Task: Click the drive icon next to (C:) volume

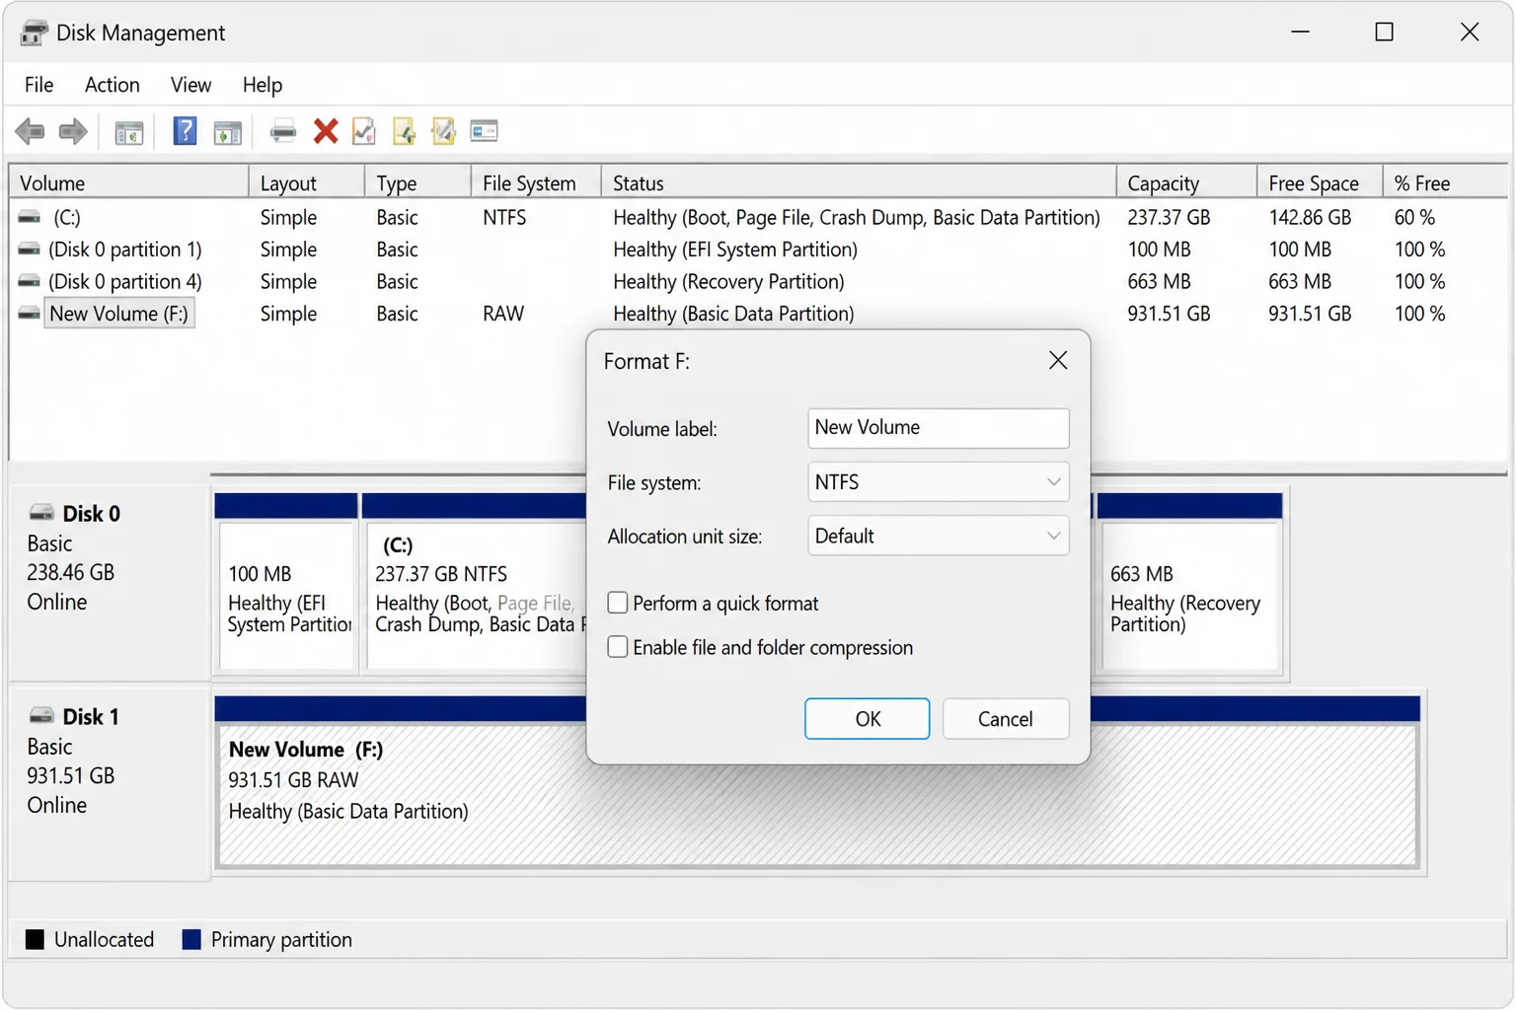Action: 30,217
